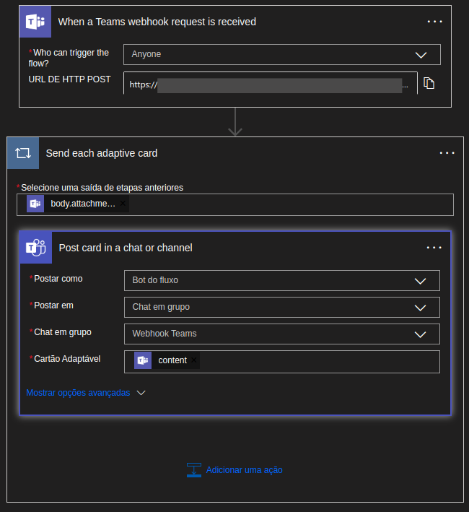Screen dimensions: 469x512
Task: Remove the body.attachments token
Action: pos(123,204)
